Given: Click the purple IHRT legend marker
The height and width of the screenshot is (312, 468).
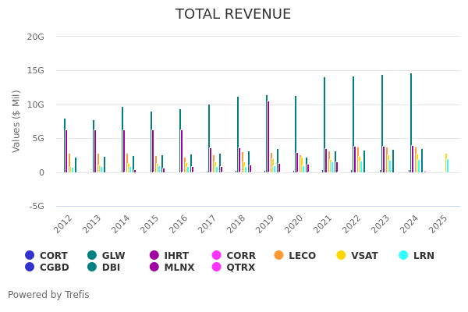Looking at the screenshot, I should coord(154,255).
